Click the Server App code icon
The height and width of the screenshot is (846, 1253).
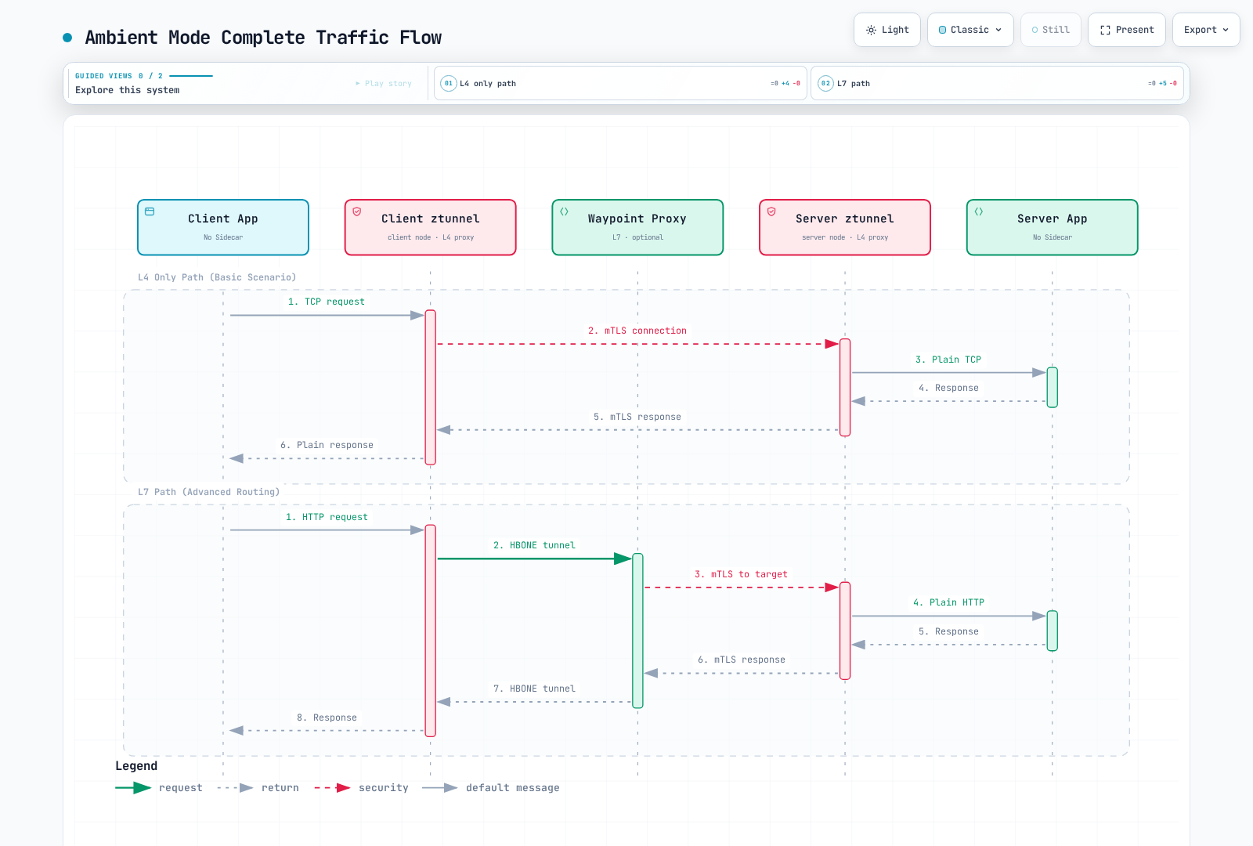[979, 211]
